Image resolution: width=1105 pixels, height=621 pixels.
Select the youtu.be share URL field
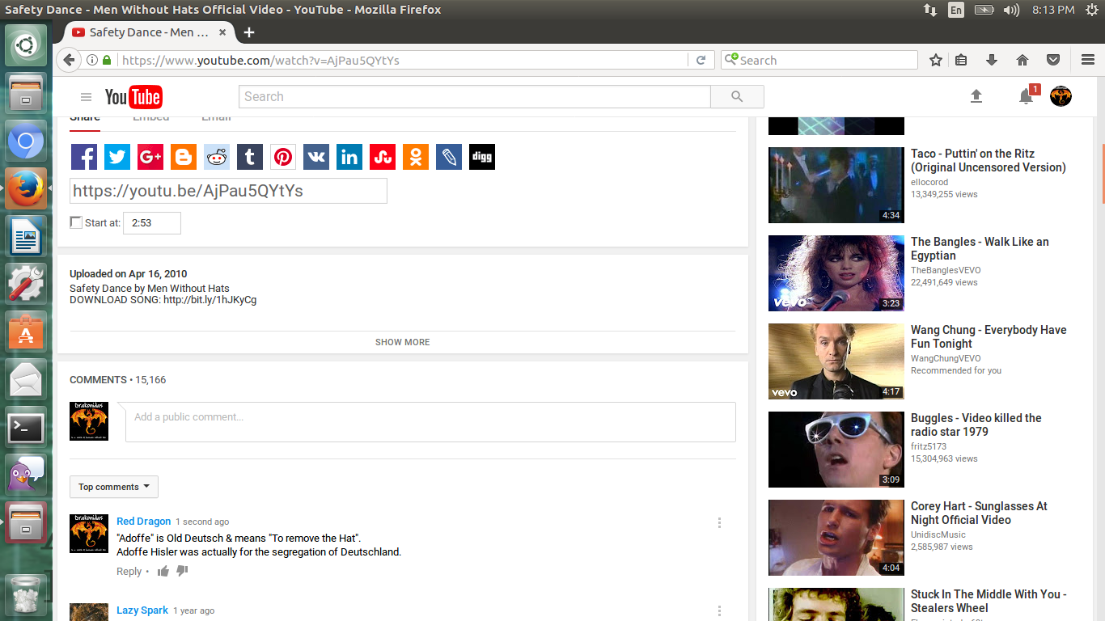[x=228, y=191]
